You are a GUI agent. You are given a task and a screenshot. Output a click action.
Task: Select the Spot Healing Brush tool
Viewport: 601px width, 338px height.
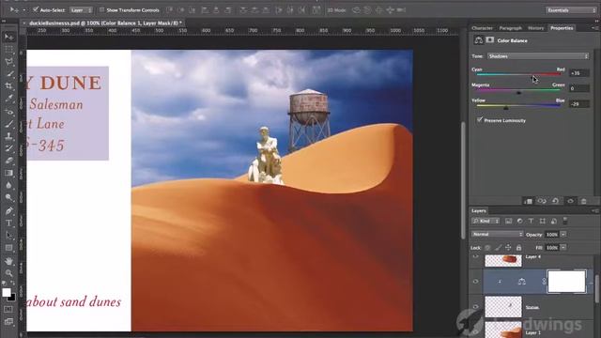tap(8, 112)
